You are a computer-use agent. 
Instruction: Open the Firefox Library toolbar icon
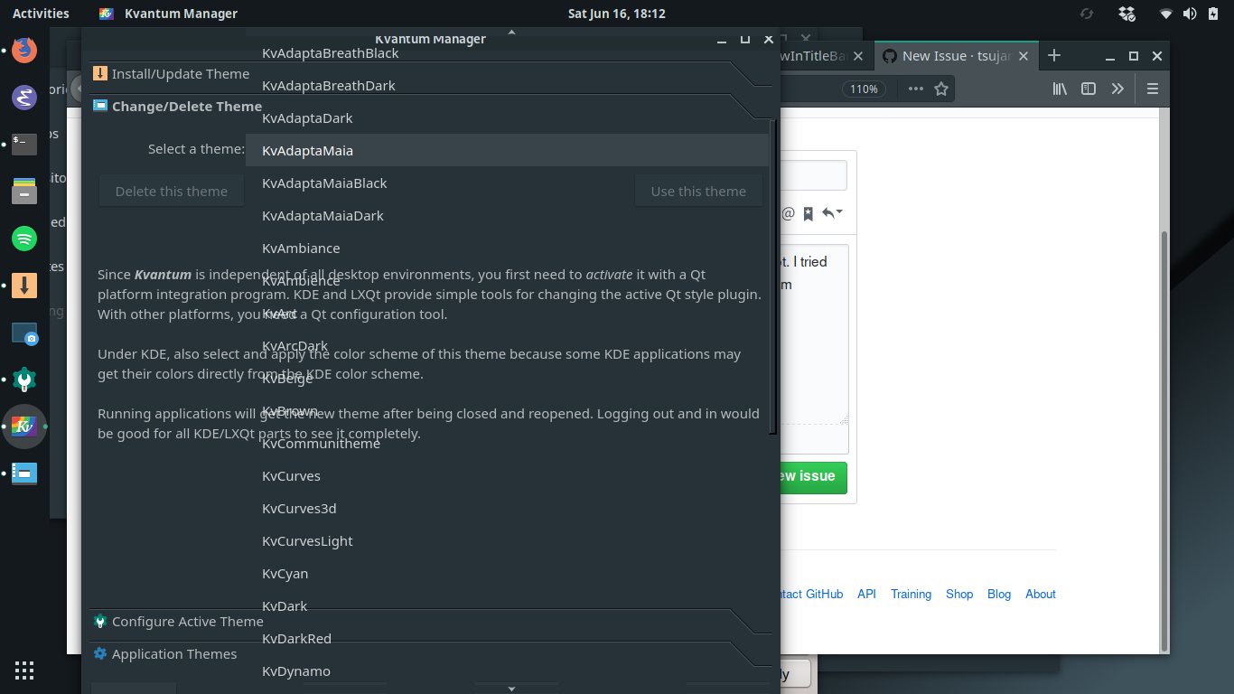(x=1059, y=89)
